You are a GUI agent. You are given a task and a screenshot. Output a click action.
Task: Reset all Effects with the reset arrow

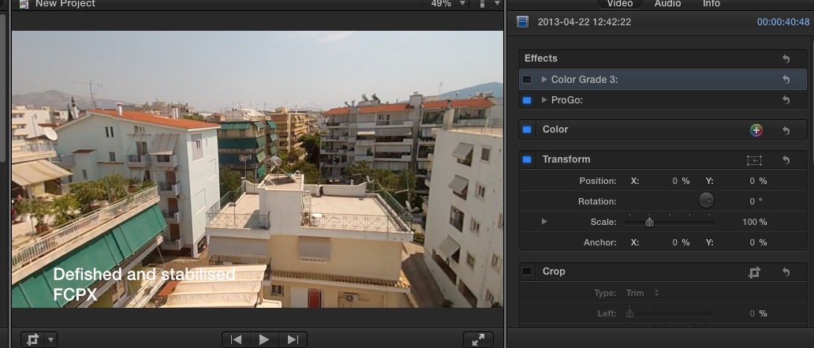(786, 58)
